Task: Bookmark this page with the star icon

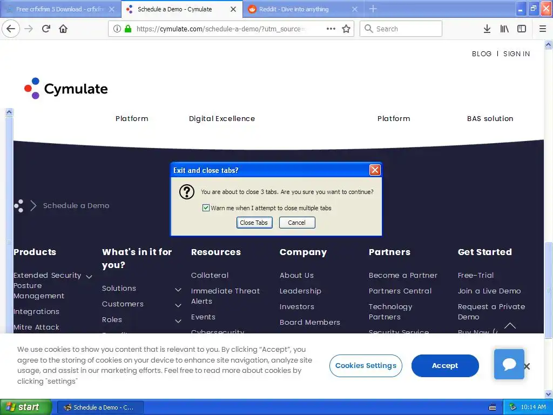Action: [346, 29]
